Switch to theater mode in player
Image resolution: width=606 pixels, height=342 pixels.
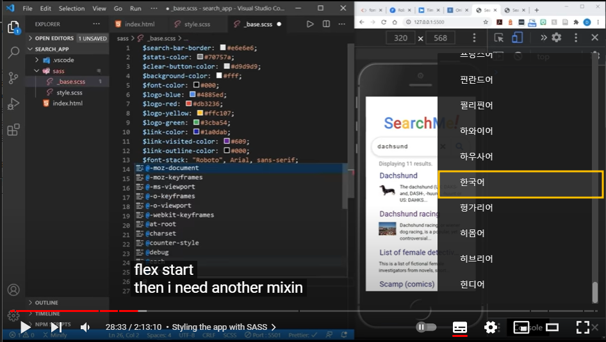(x=552, y=327)
